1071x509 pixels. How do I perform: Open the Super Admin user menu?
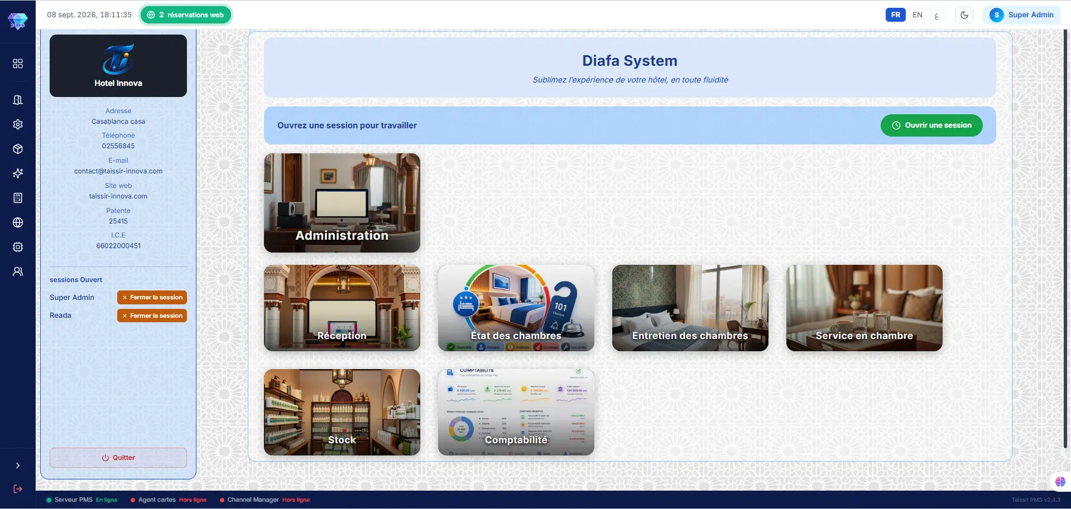(1021, 15)
